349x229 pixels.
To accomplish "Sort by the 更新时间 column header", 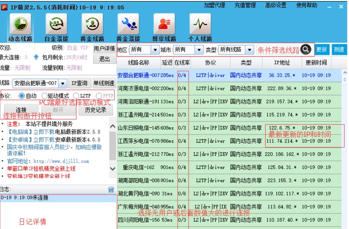I will 316,63.
